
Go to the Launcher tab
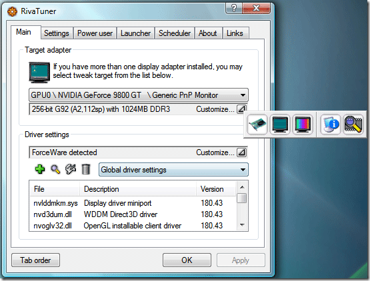(x=135, y=33)
